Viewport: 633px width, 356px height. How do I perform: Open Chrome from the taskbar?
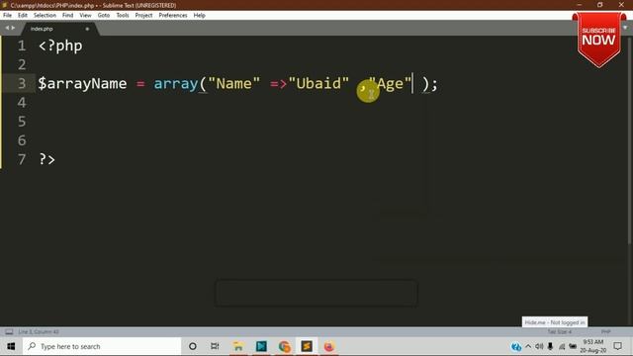[284, 346]
